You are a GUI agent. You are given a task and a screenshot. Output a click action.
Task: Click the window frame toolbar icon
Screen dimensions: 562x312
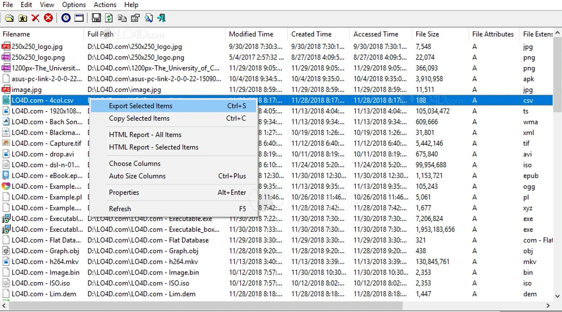(79, 18)
